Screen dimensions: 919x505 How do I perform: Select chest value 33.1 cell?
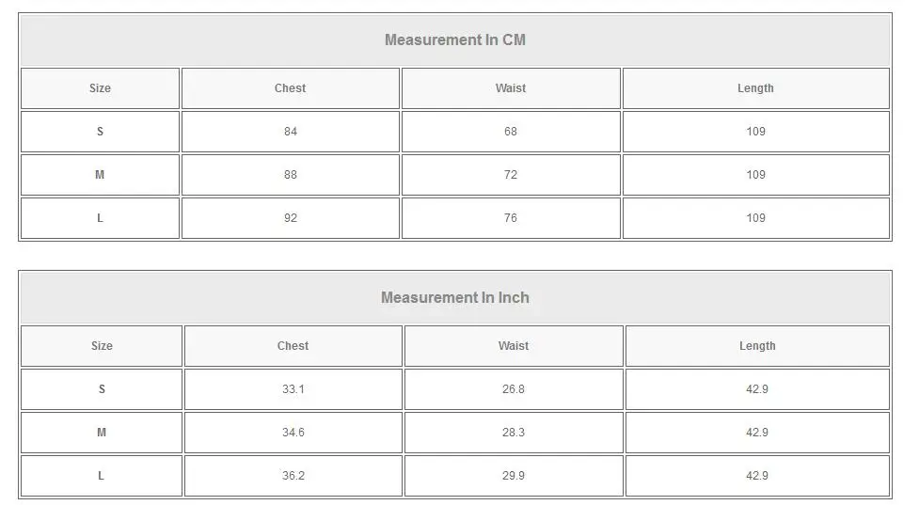[293, 389]
